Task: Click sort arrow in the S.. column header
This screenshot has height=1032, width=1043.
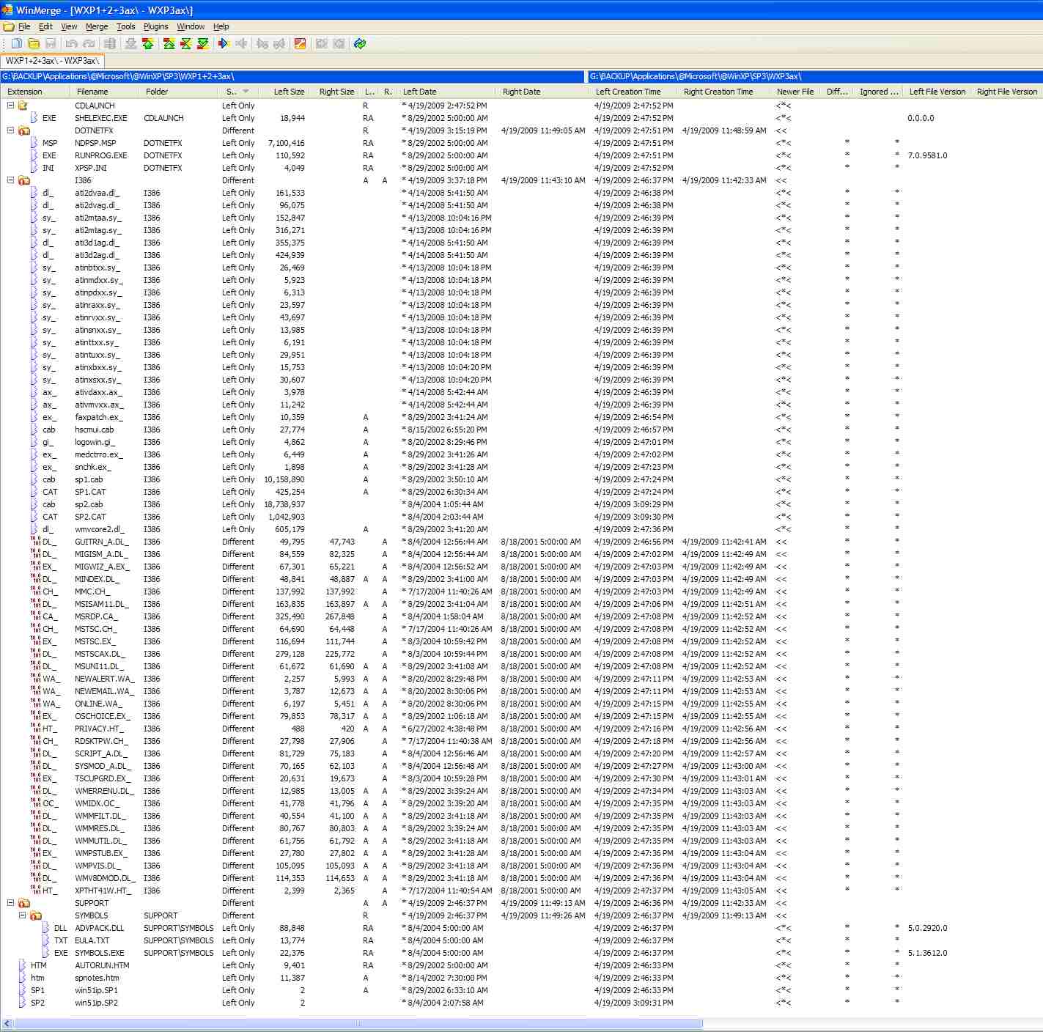Action: coord(246,92)
